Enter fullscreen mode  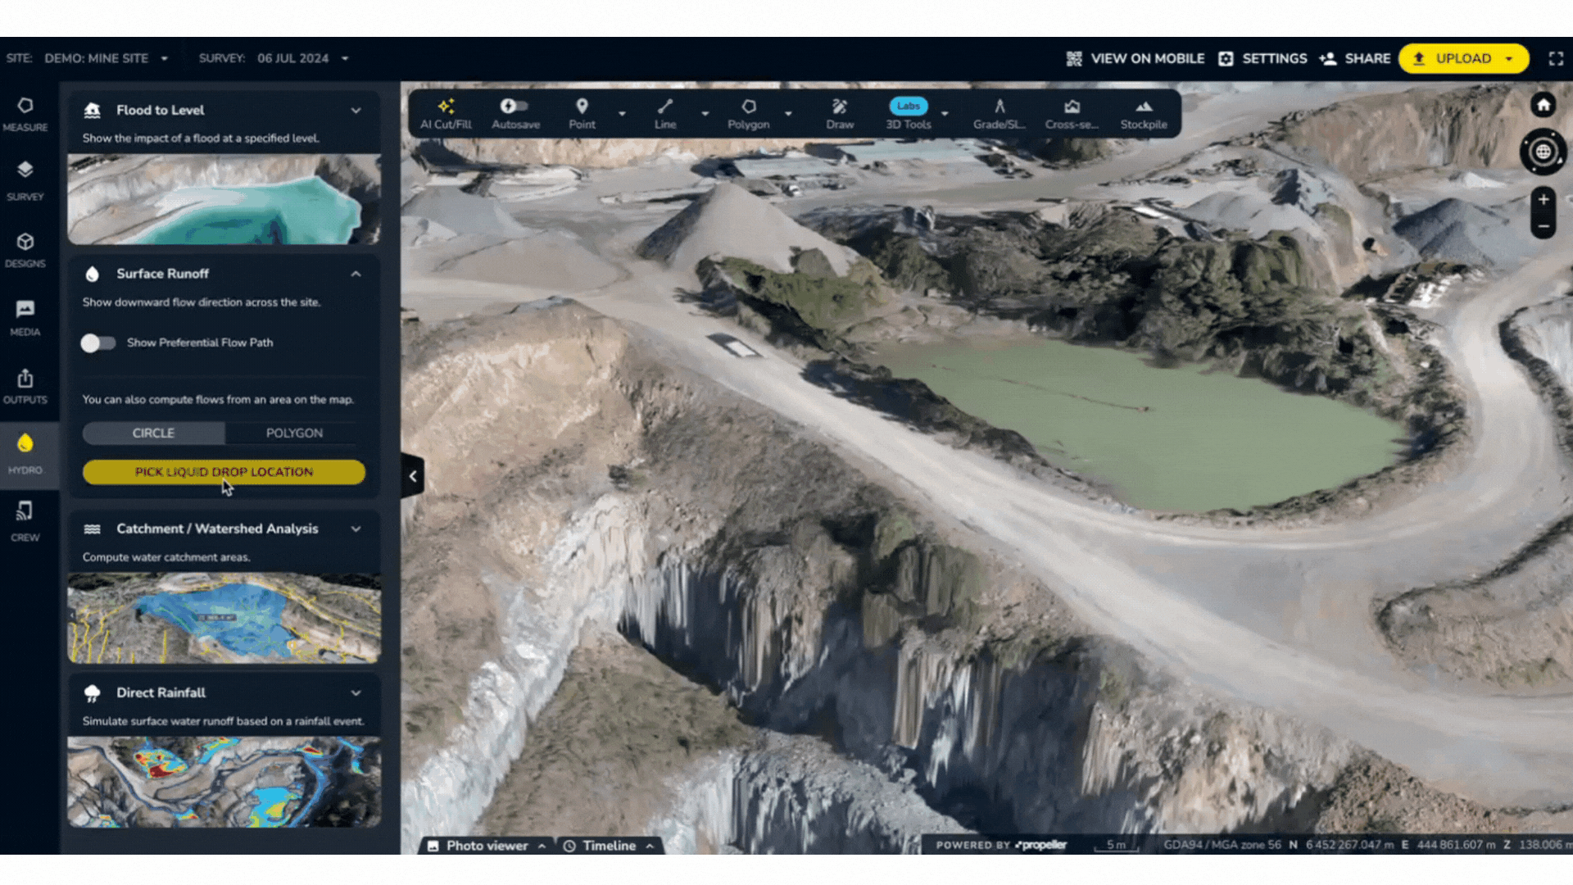pos(1556,58)
